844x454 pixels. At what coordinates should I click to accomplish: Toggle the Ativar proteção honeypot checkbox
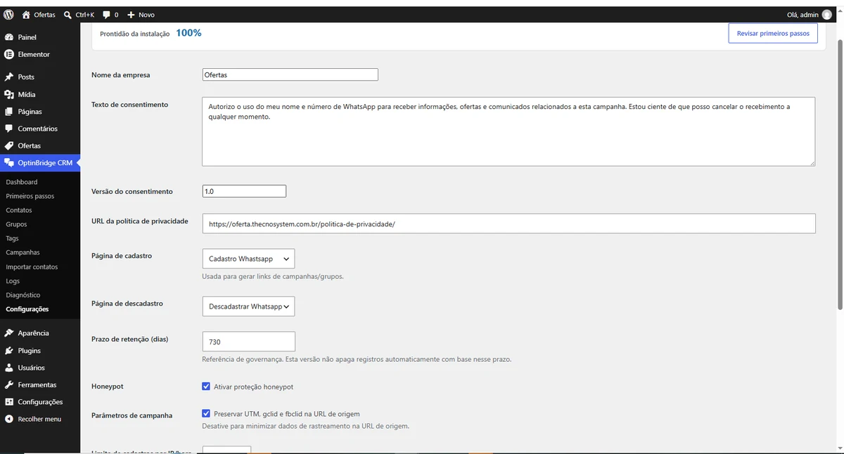(206, 387)
